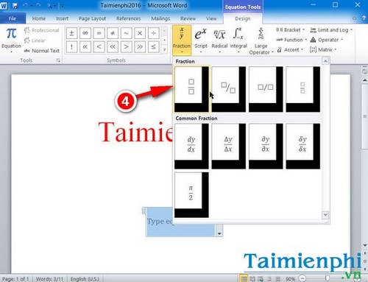The width and height of the screenshot is (368, 282).
Task: Insert the plus-minus symbol
Action: (x=71, y=33)
